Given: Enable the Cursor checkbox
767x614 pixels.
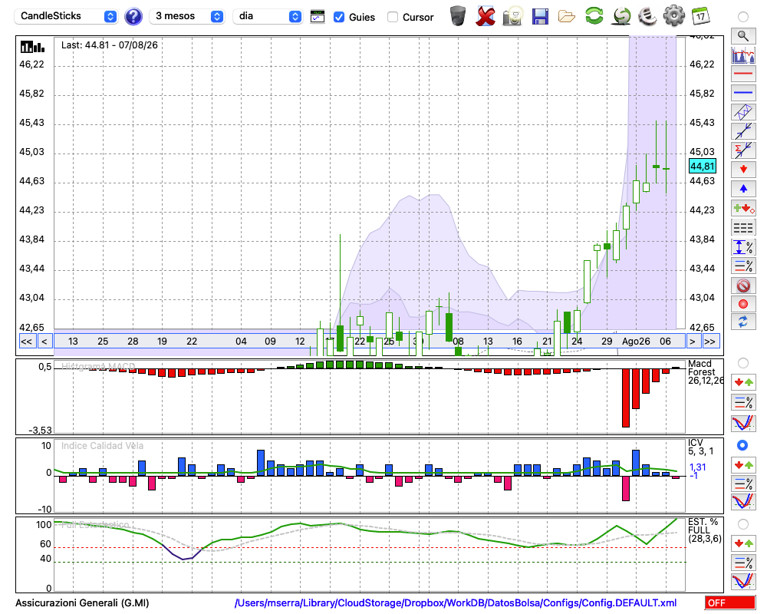Looking at the screenshot, I should (x=392, y=17).
